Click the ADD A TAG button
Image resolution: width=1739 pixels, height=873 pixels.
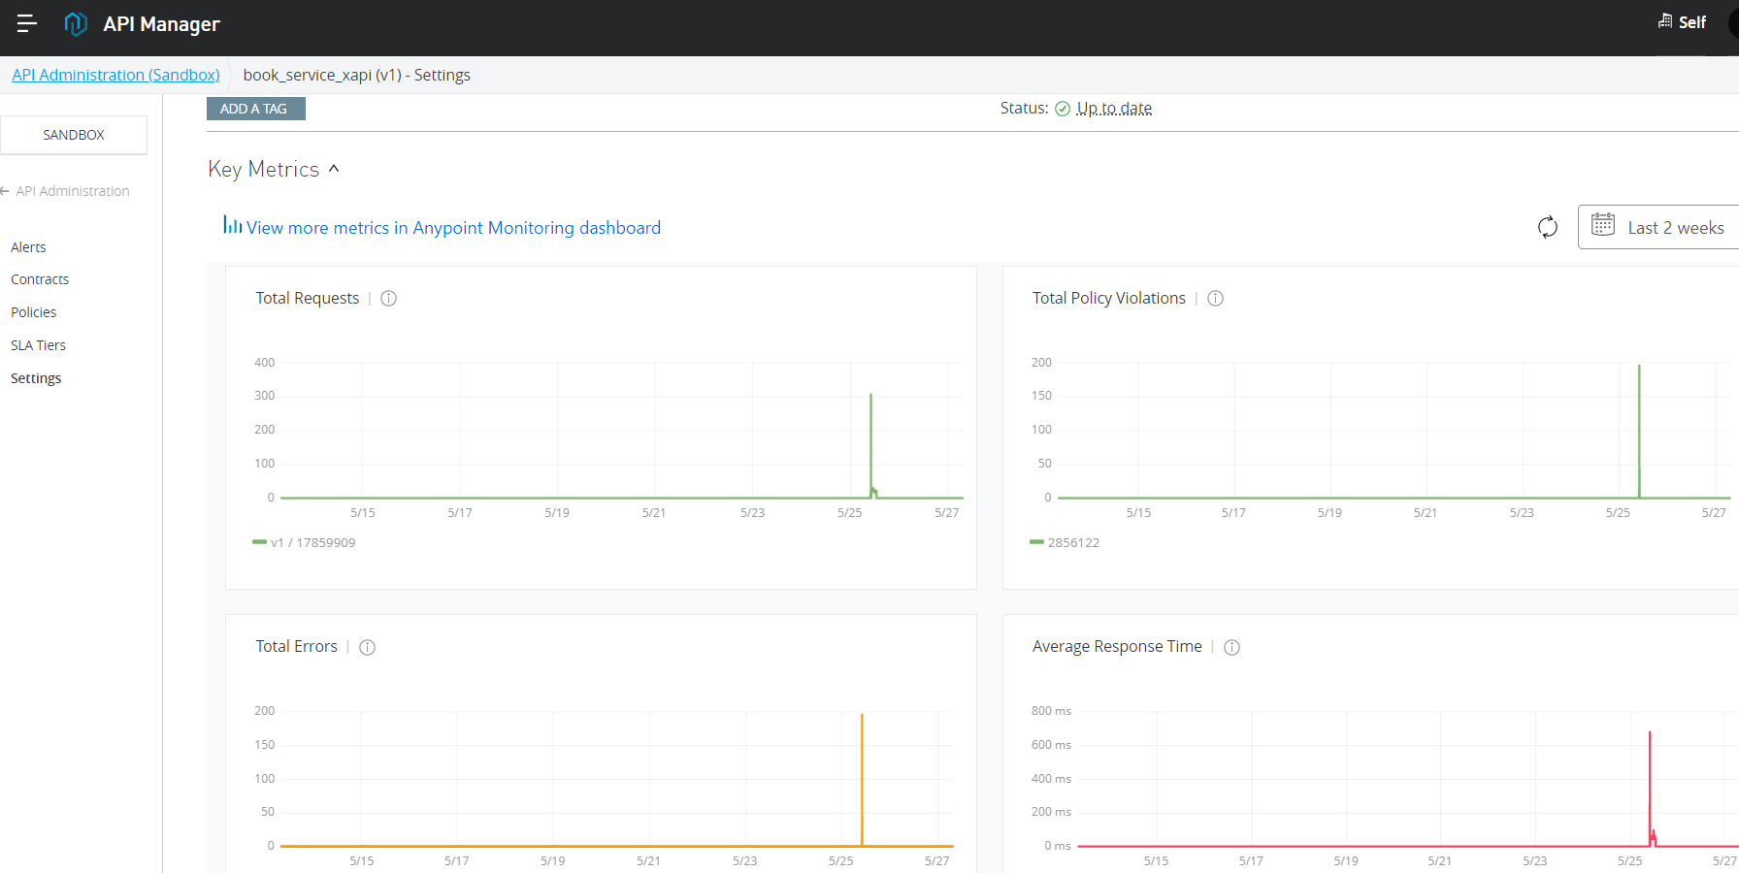coord(254,109)
